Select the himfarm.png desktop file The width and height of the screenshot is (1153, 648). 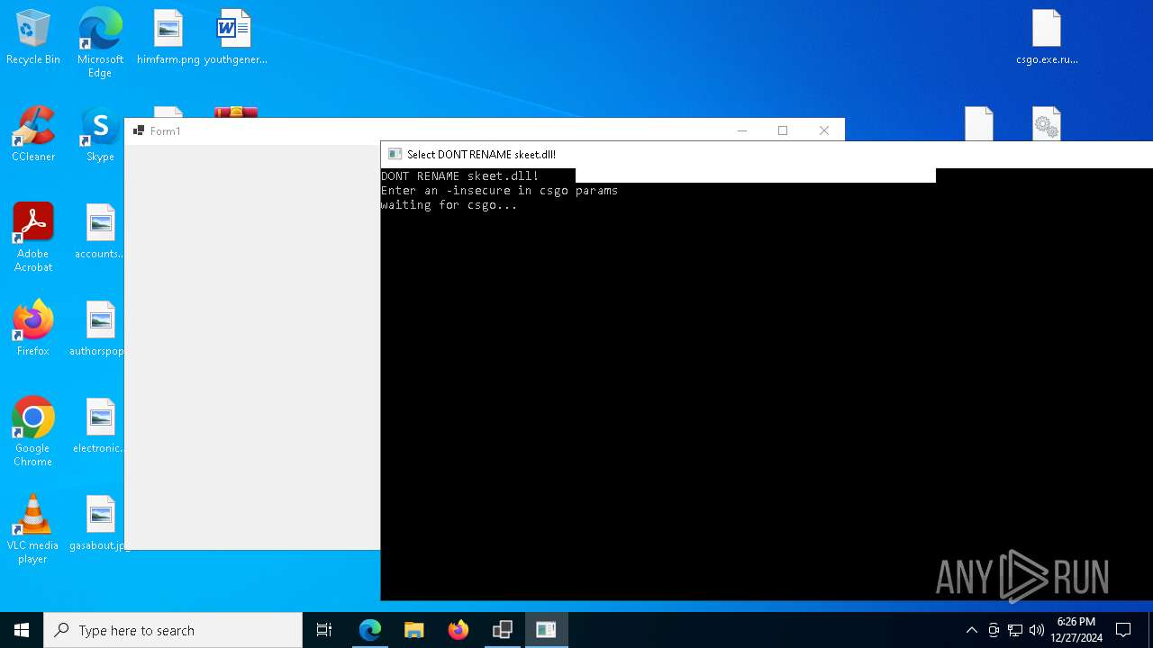pos(168,38)
